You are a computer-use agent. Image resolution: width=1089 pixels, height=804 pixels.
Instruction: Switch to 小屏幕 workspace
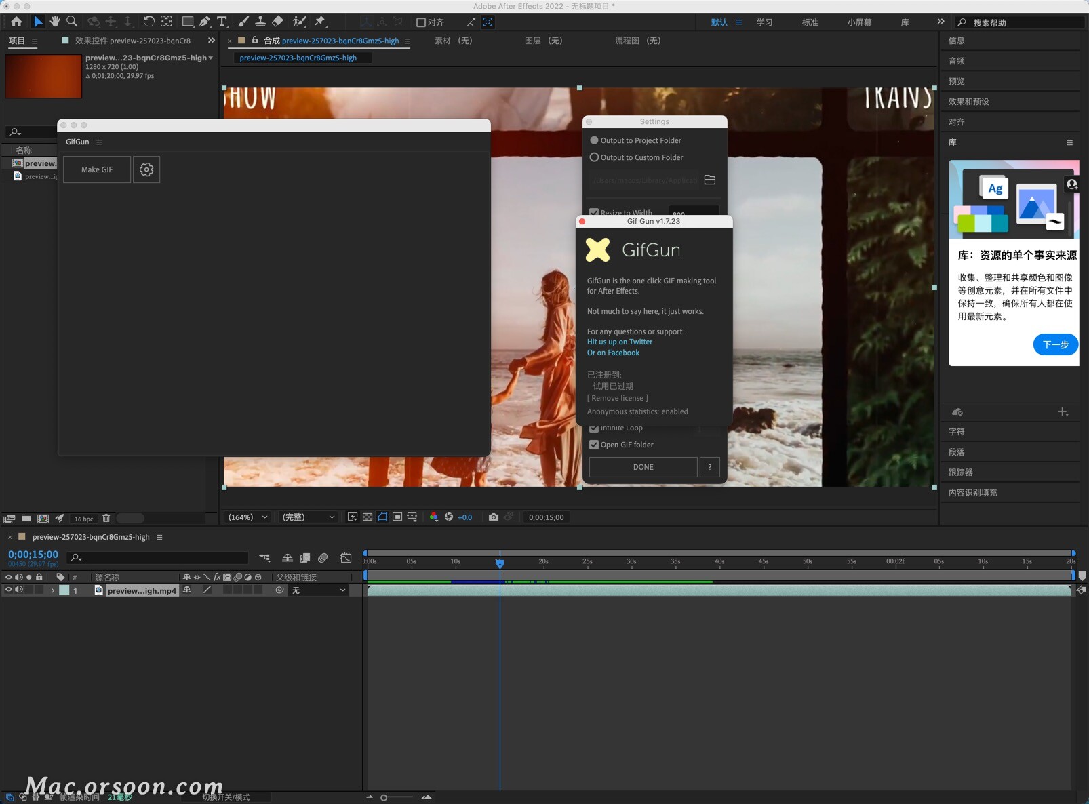[x=859, y=22]
